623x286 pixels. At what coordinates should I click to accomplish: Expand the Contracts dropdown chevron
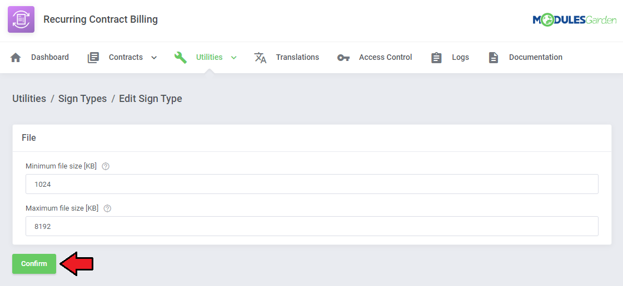point(154,58)
